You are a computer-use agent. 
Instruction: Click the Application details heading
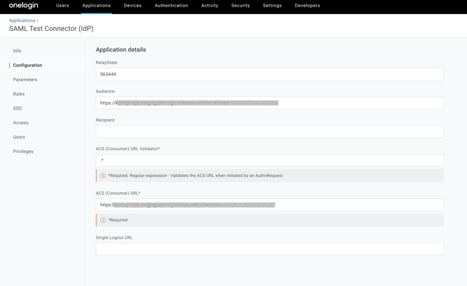click(x=121, y=50)
